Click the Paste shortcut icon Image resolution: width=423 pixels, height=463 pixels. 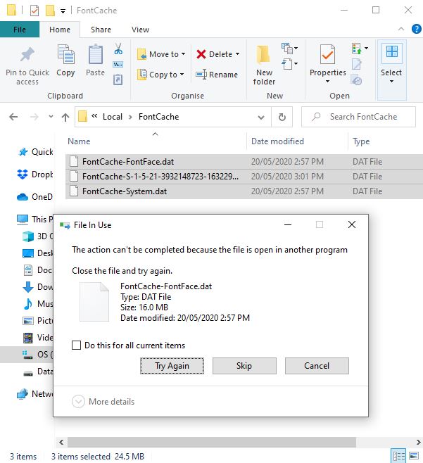click(118, 80)
